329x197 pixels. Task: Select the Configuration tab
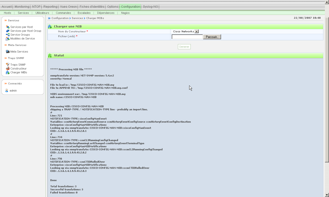click(x=131, y=7)
